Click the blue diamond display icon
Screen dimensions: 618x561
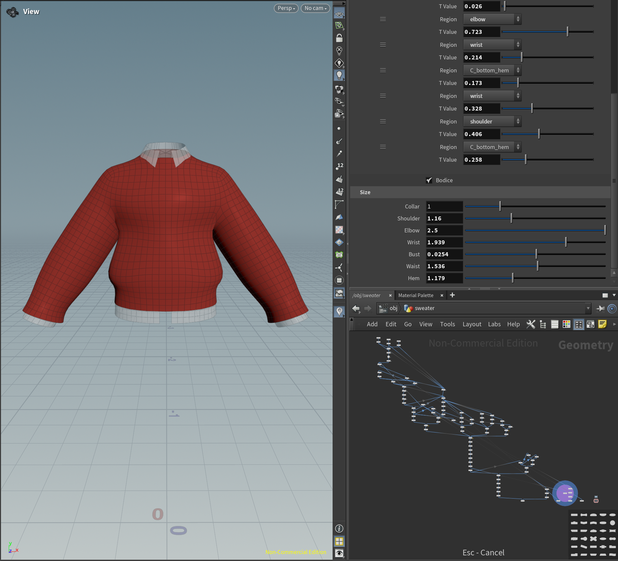tap(339, 242)
